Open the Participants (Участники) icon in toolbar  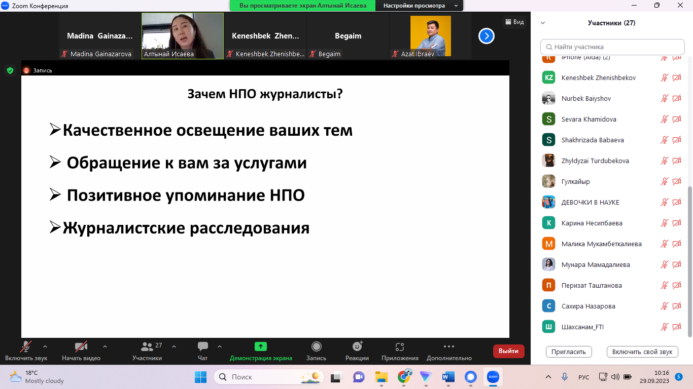[x=147, y=347]
